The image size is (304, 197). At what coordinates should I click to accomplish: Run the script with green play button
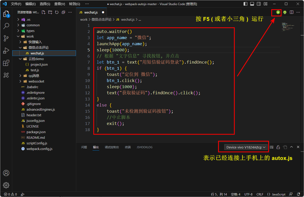pyautogui.click(x=278, y=12)
